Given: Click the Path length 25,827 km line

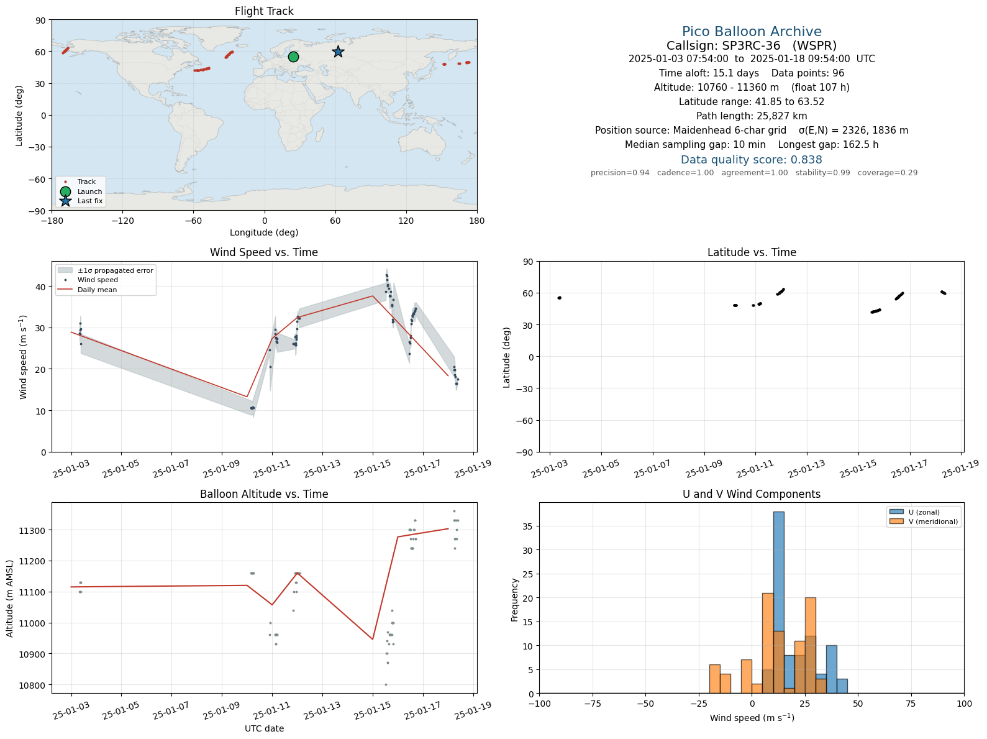Looking at the screenshot, I should point(752,116).
